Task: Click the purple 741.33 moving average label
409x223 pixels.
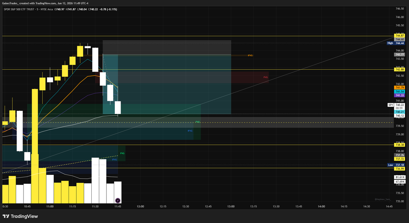Action: pyautogui.click(x=400, y=95)
